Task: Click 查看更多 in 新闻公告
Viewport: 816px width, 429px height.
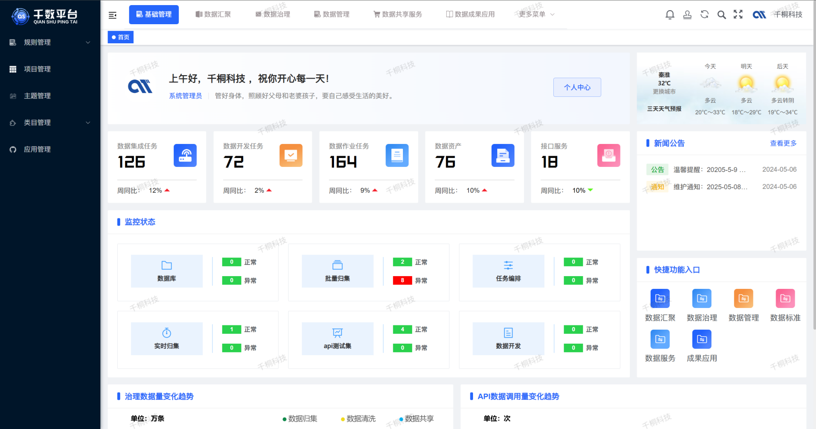Action: point(783,143)
